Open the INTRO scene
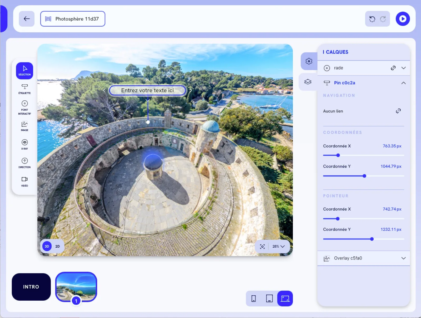Viewport: 421px width, 318px height. click(31, 287)
